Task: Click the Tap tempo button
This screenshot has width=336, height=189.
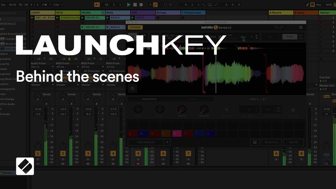Action: 3,5
